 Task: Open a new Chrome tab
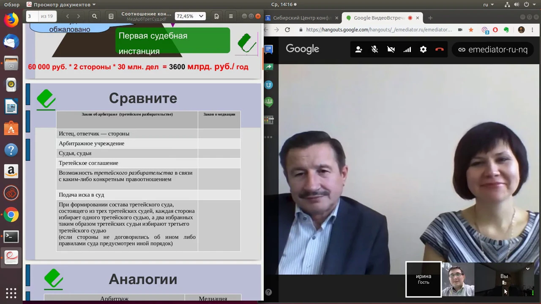(x=430, y=18)
